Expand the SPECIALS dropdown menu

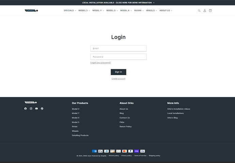click(x=70, y=11)
